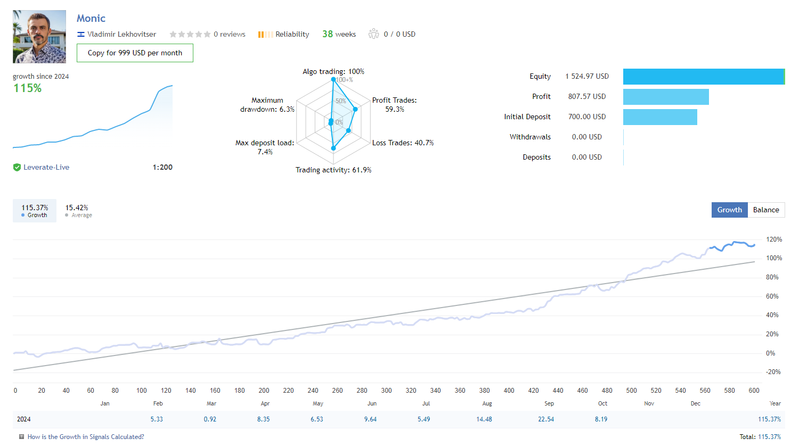
Task: Click the Equity bar in the balance chart
Action: coord(703,77)
